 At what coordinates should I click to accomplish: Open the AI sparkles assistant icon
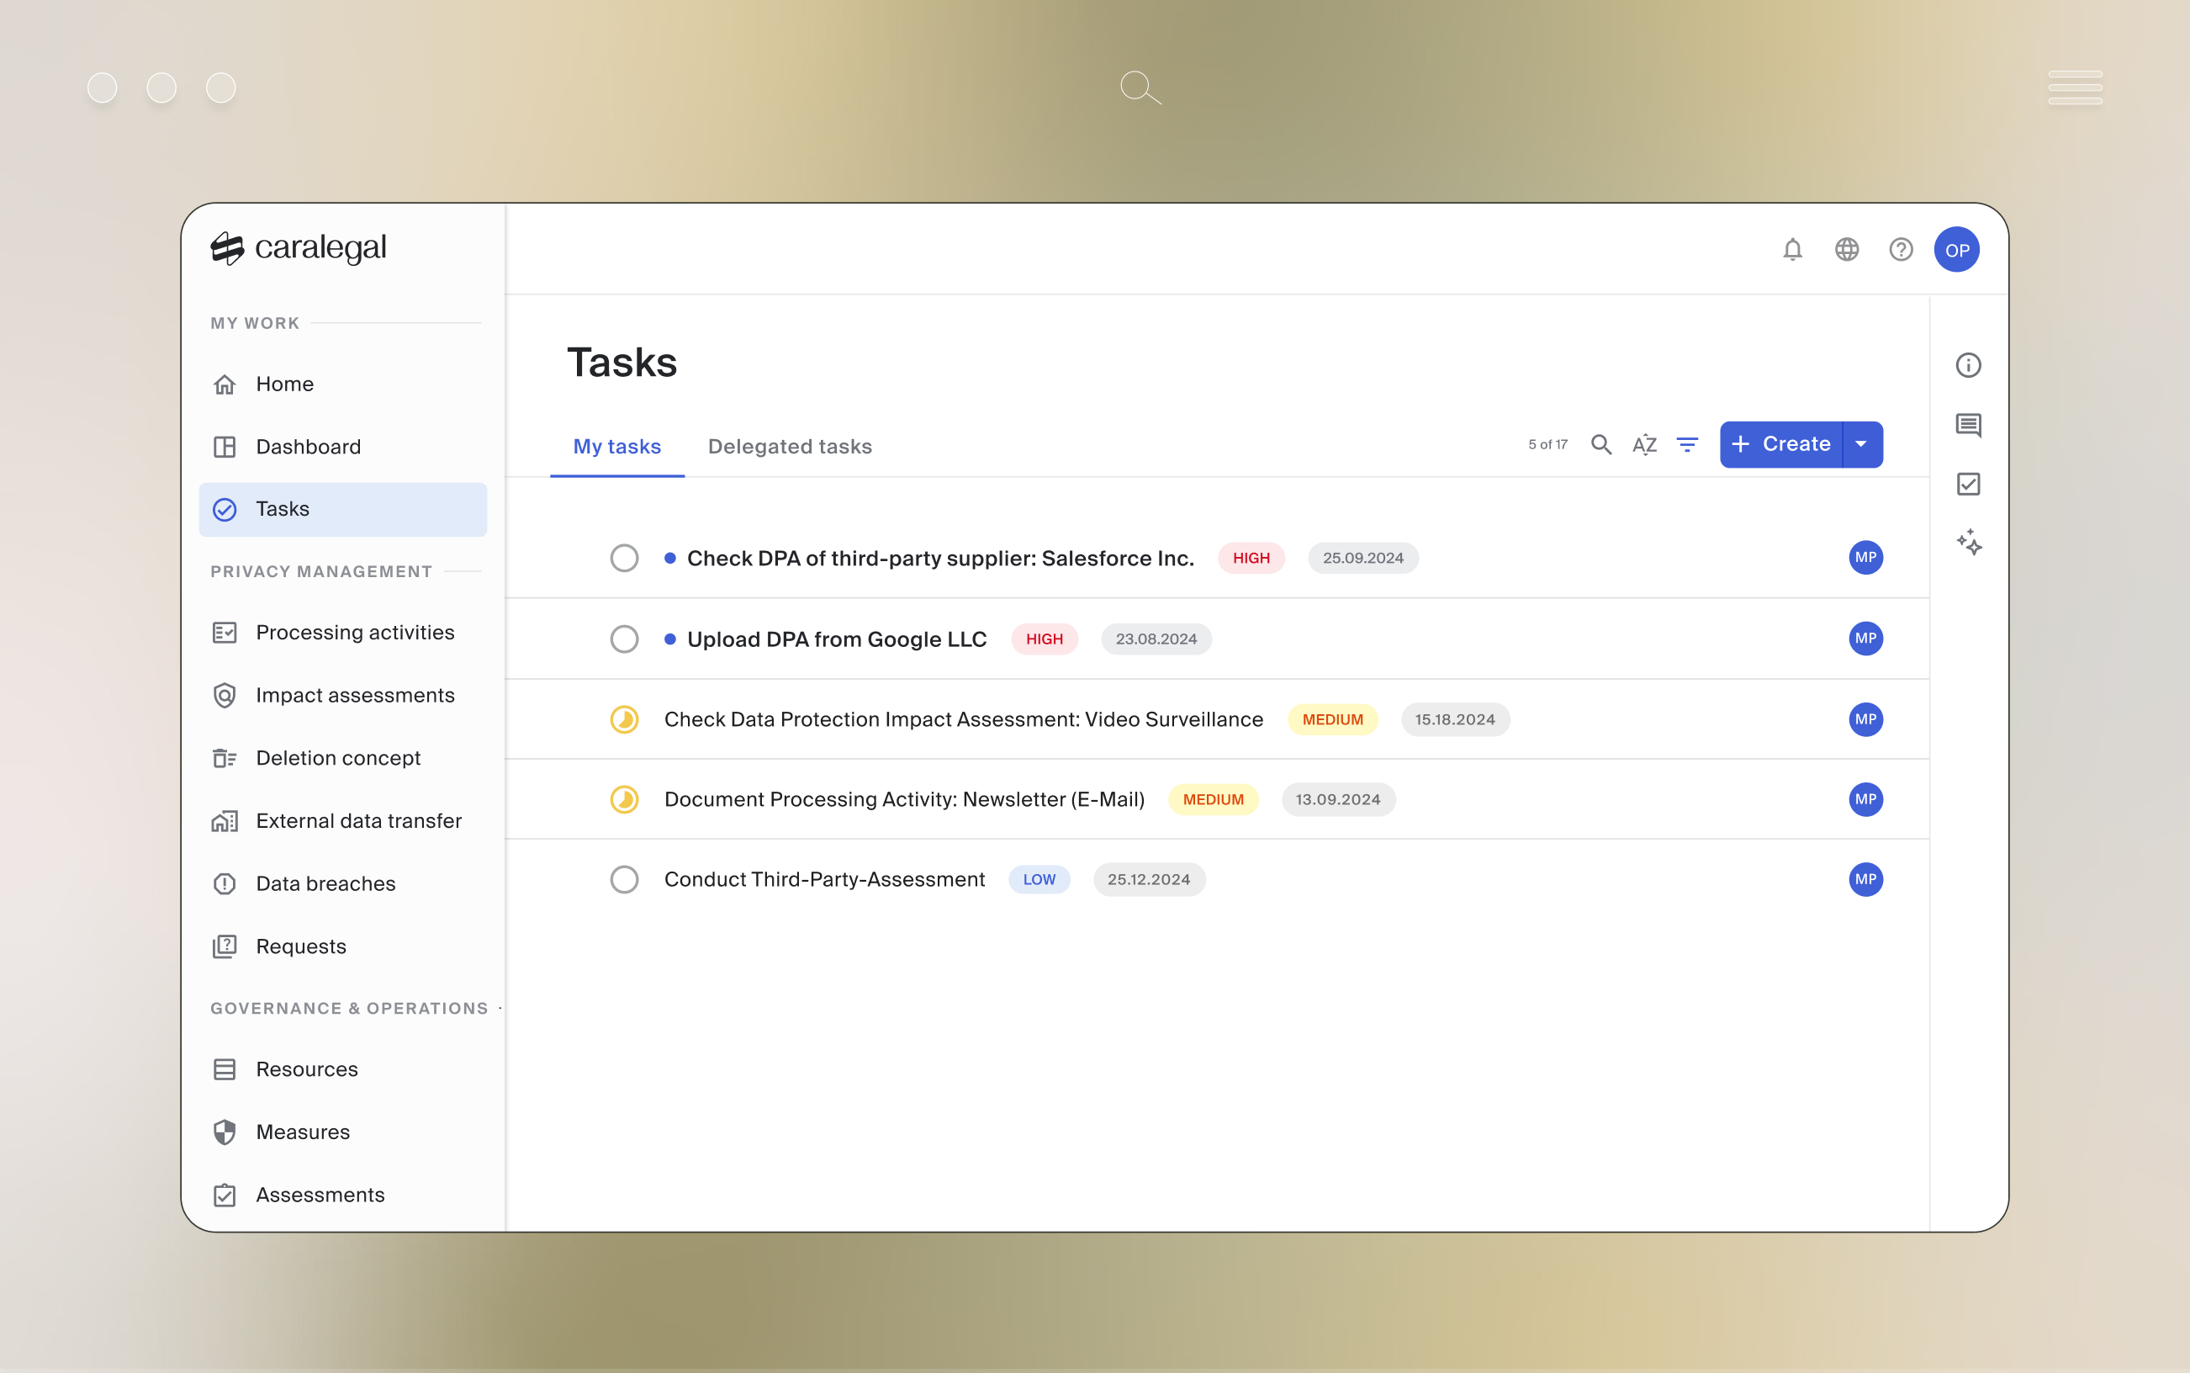point(1968,542)
